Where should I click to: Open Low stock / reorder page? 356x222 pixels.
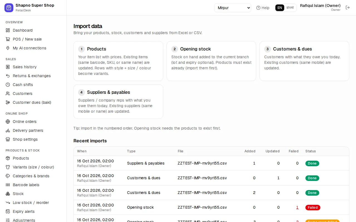[x=33, y=203]
